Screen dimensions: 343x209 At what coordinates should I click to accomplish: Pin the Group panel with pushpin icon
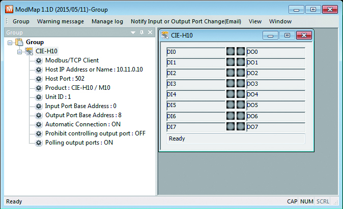(x=142, y=32)
